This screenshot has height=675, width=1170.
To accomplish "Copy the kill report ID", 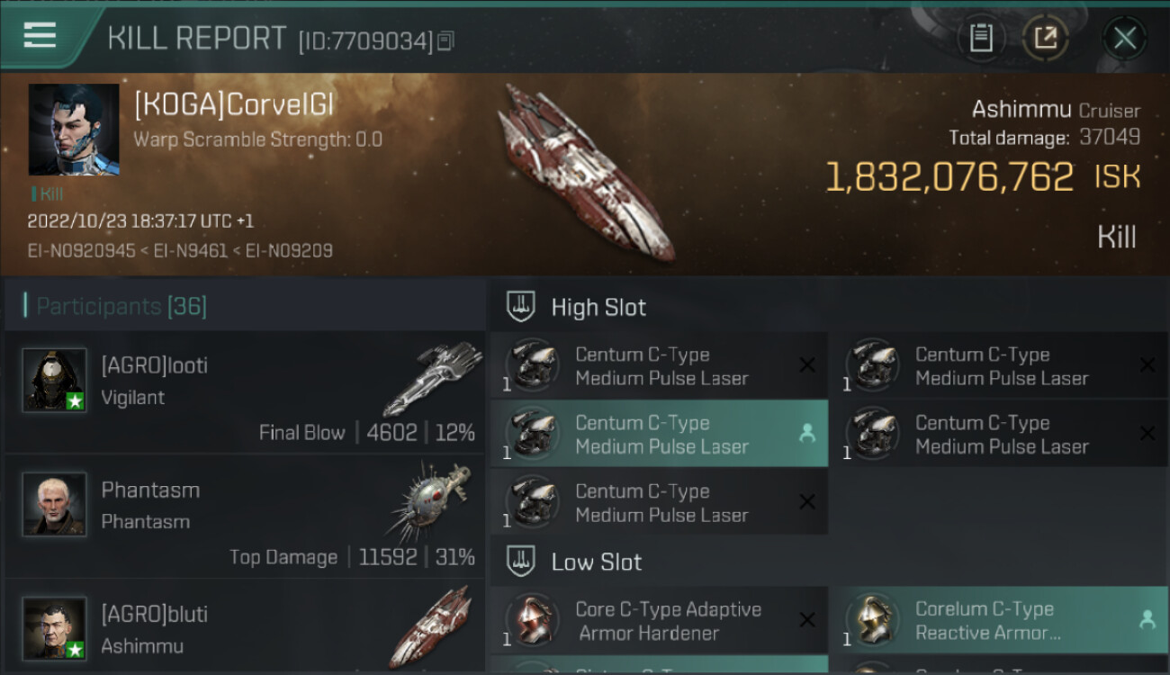I will pyautogui.click(x=447, y=40).
